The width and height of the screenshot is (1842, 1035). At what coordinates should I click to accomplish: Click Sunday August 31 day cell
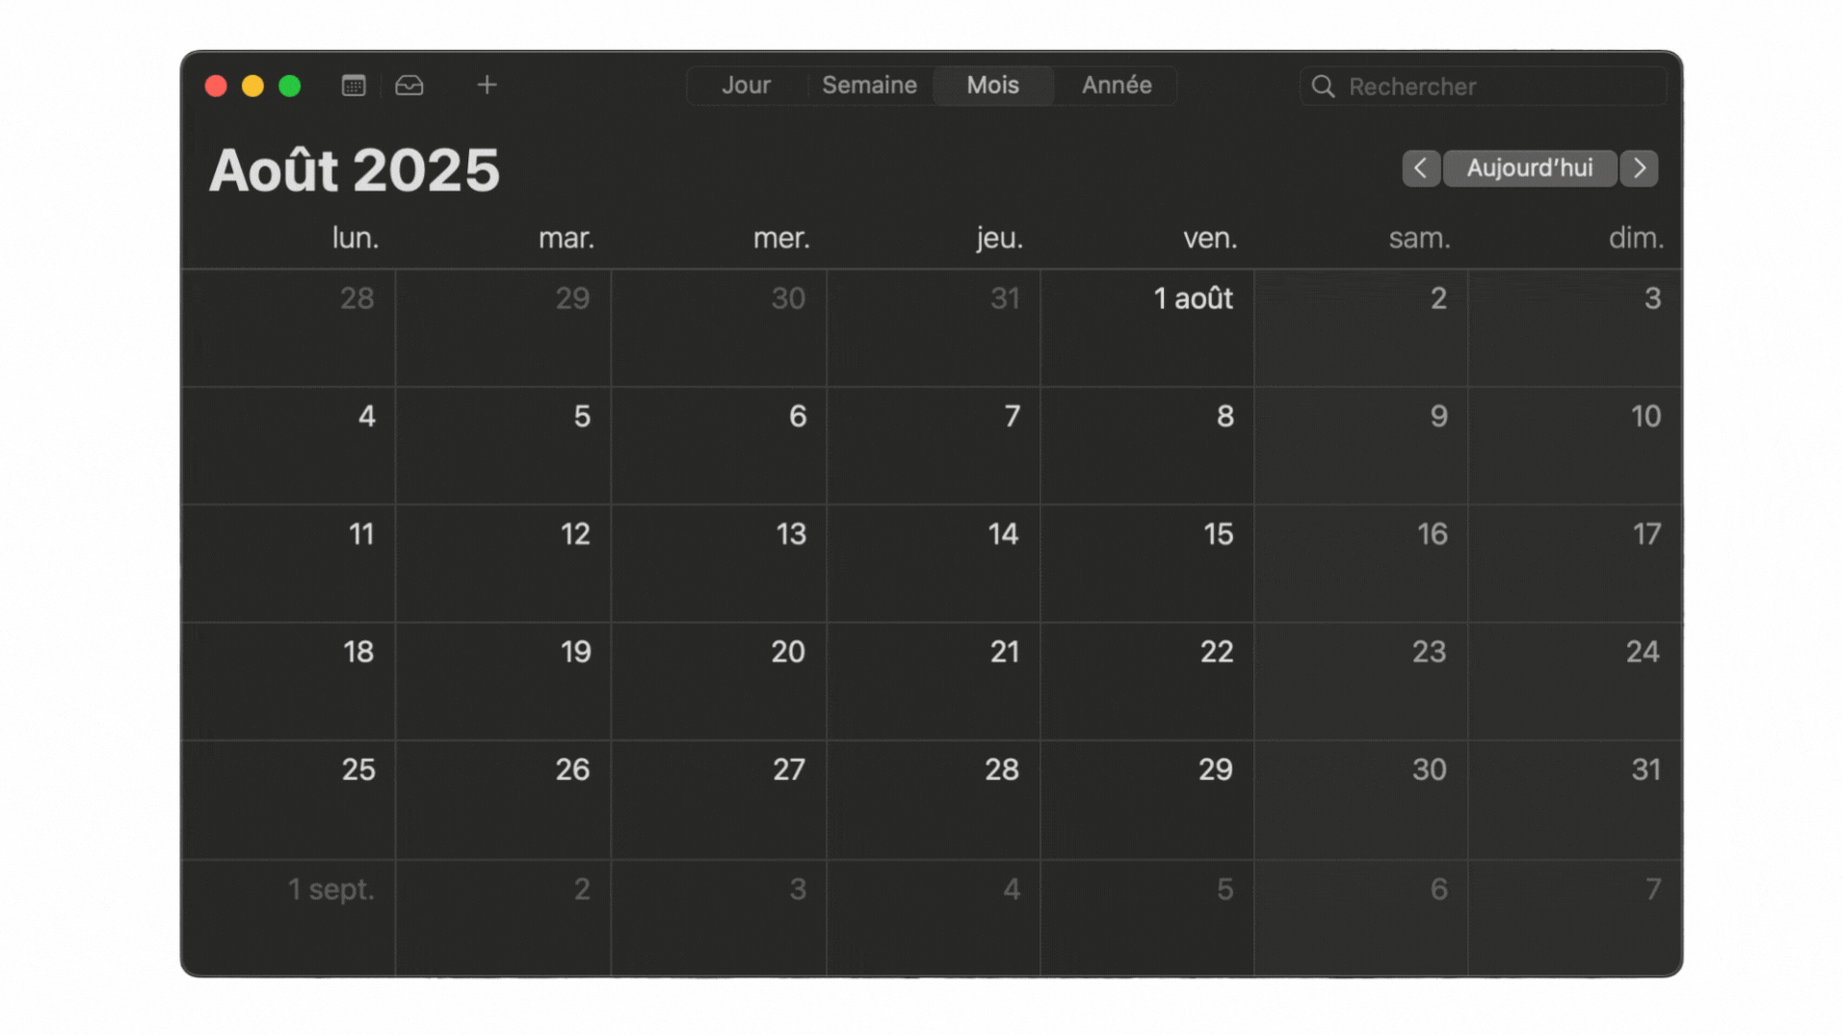[x=1574, y=799]
